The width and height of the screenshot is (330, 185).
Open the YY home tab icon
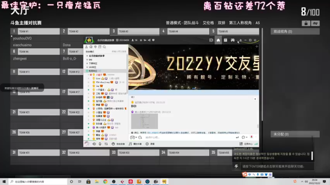218,40
